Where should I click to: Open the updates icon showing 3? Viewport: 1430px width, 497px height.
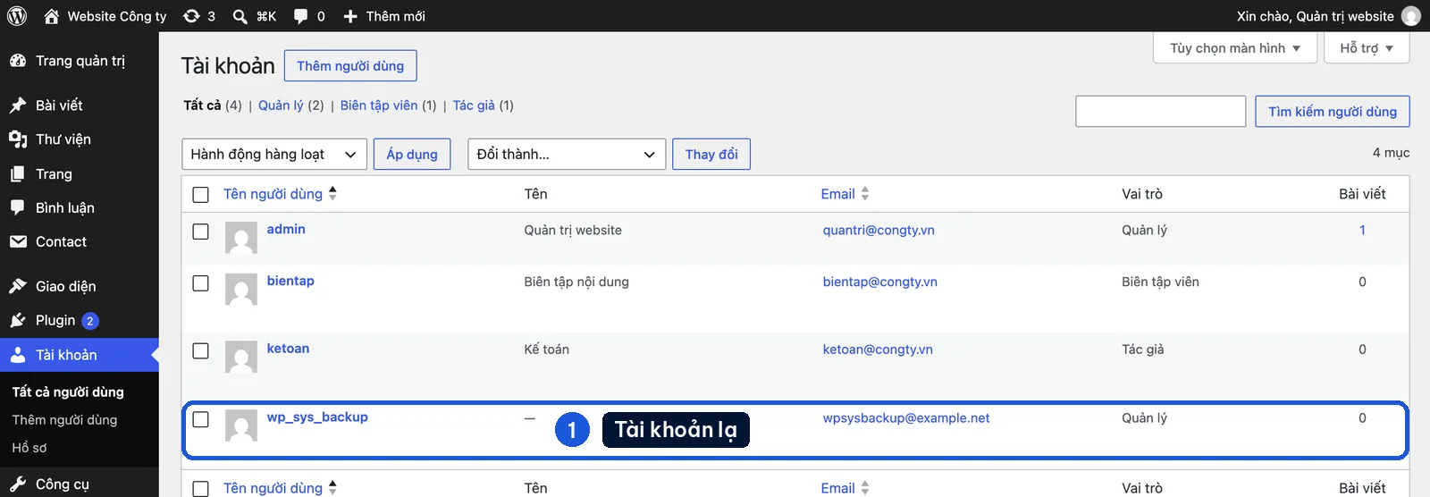coord(191,16)
